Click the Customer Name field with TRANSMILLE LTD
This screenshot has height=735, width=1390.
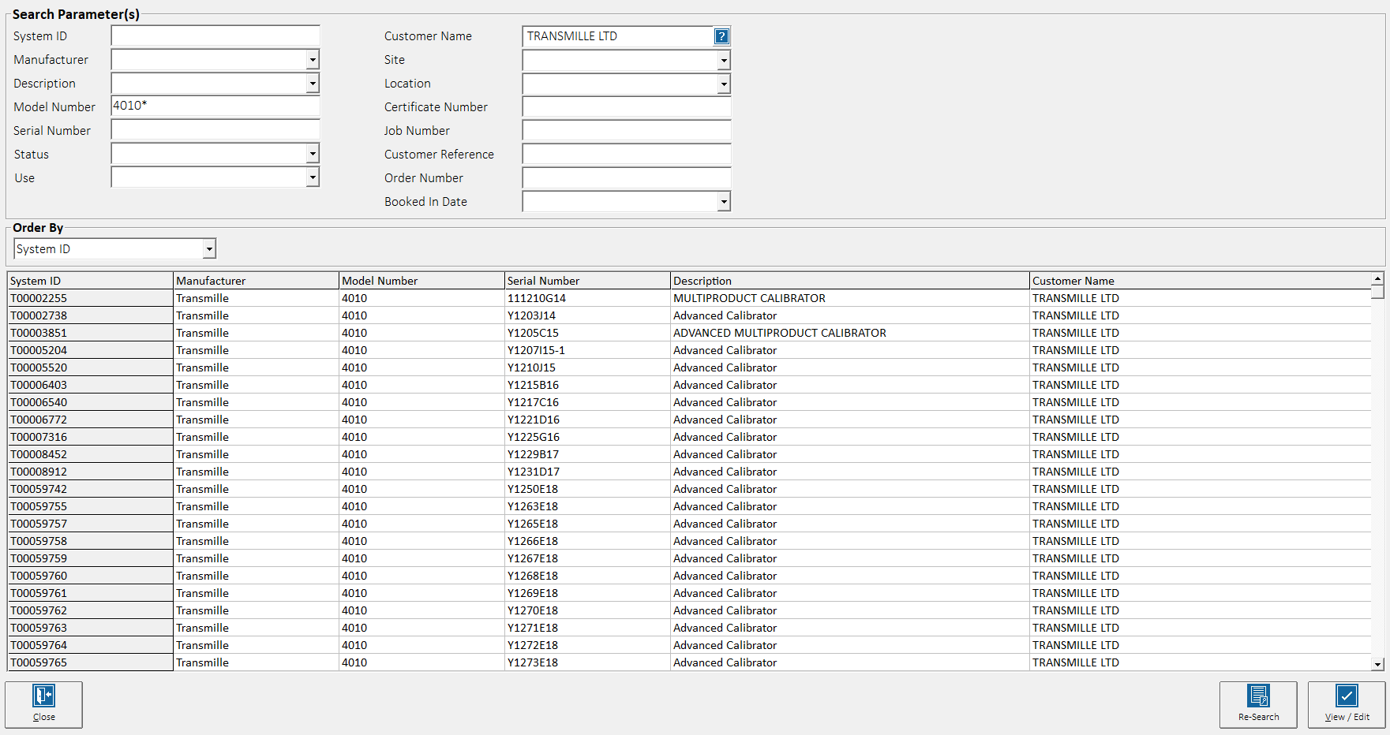click(x=618, y=36)
